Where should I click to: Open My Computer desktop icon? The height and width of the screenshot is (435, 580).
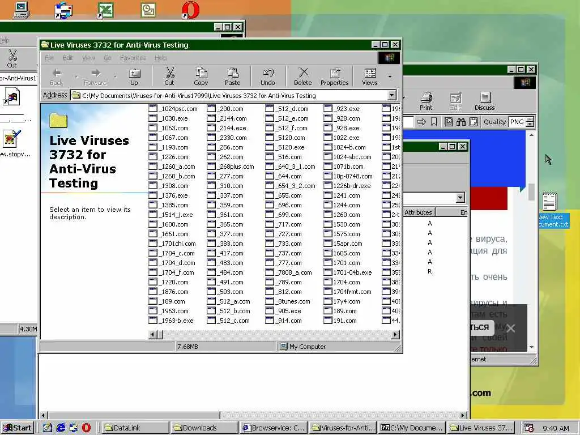(21, 10)
